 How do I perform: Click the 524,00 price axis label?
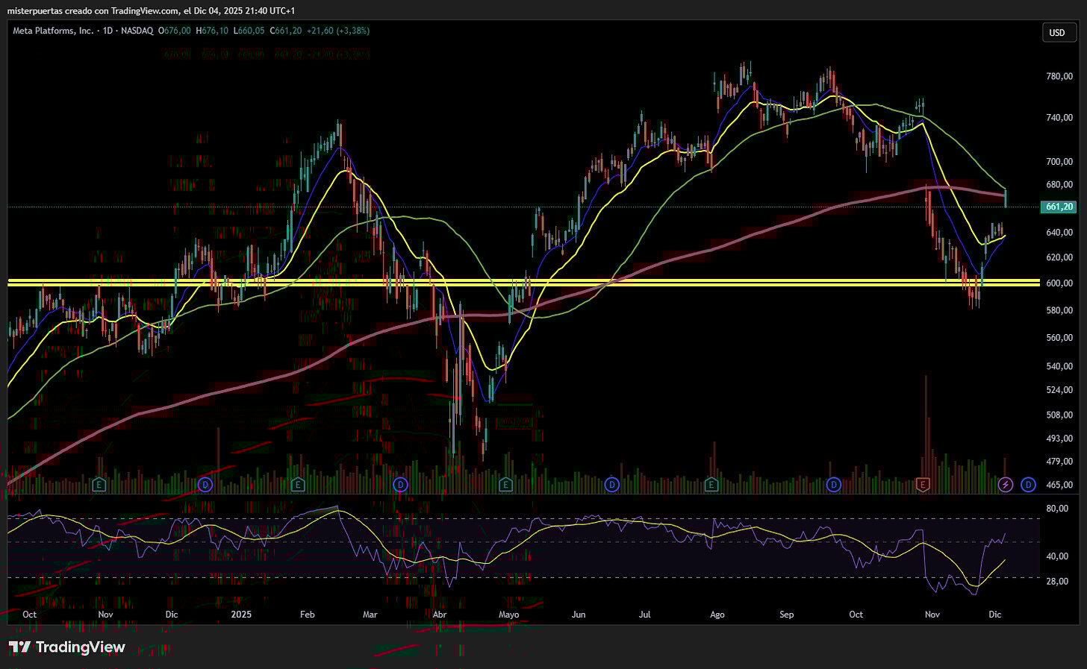click(1059, 390)
